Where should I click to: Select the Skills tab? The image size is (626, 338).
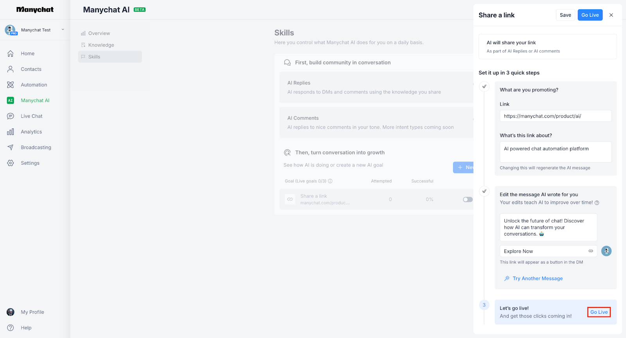[x=94, y=57]
